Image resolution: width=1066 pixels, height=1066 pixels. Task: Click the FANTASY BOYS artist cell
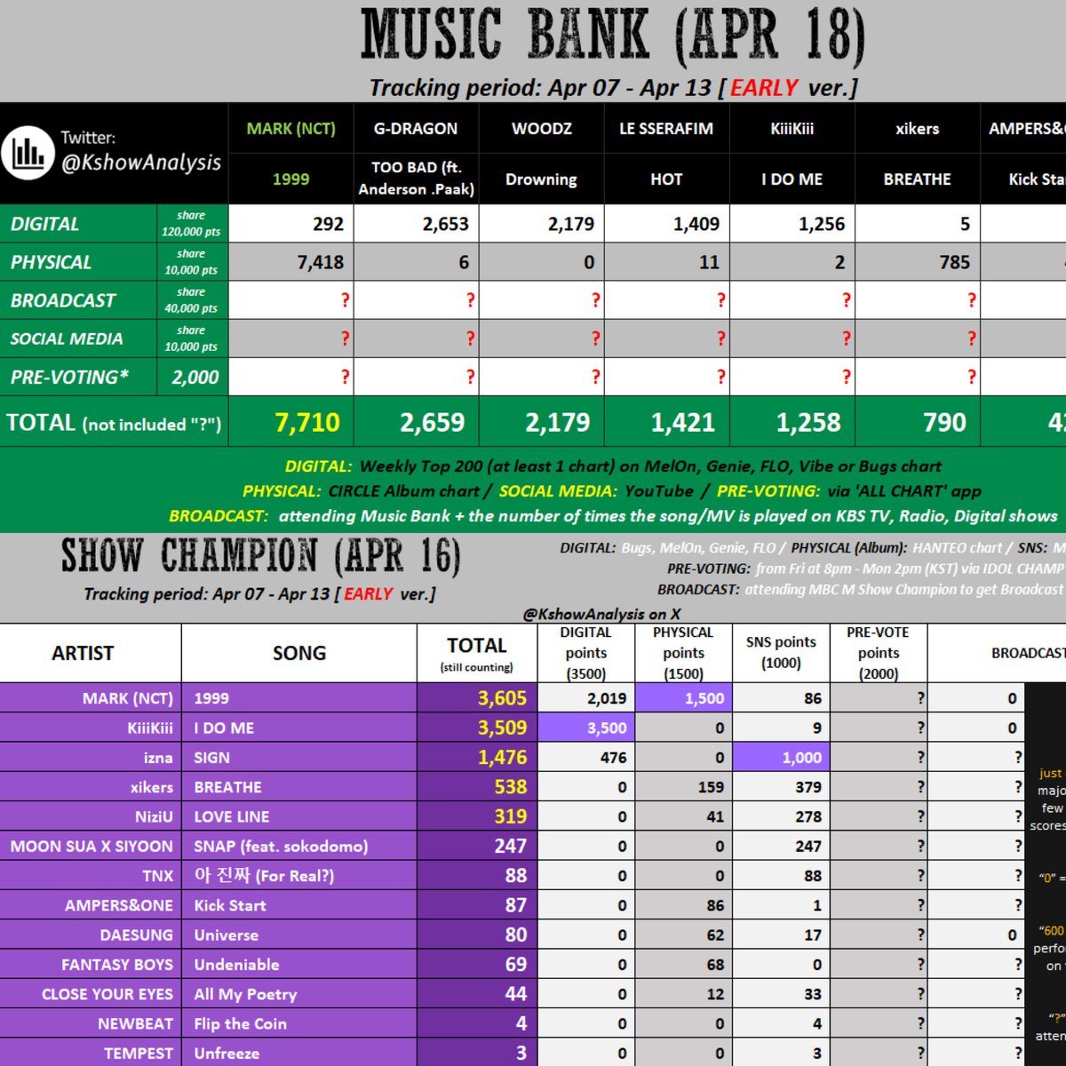tap(91, 965)
